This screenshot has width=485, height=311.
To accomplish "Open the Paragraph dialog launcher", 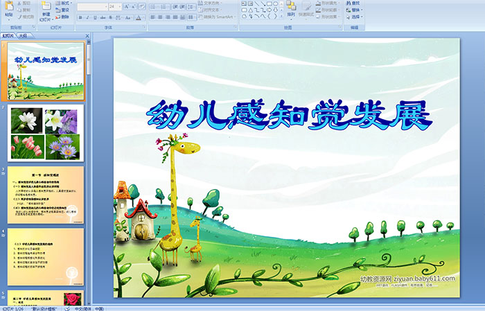I will point(236,28).
